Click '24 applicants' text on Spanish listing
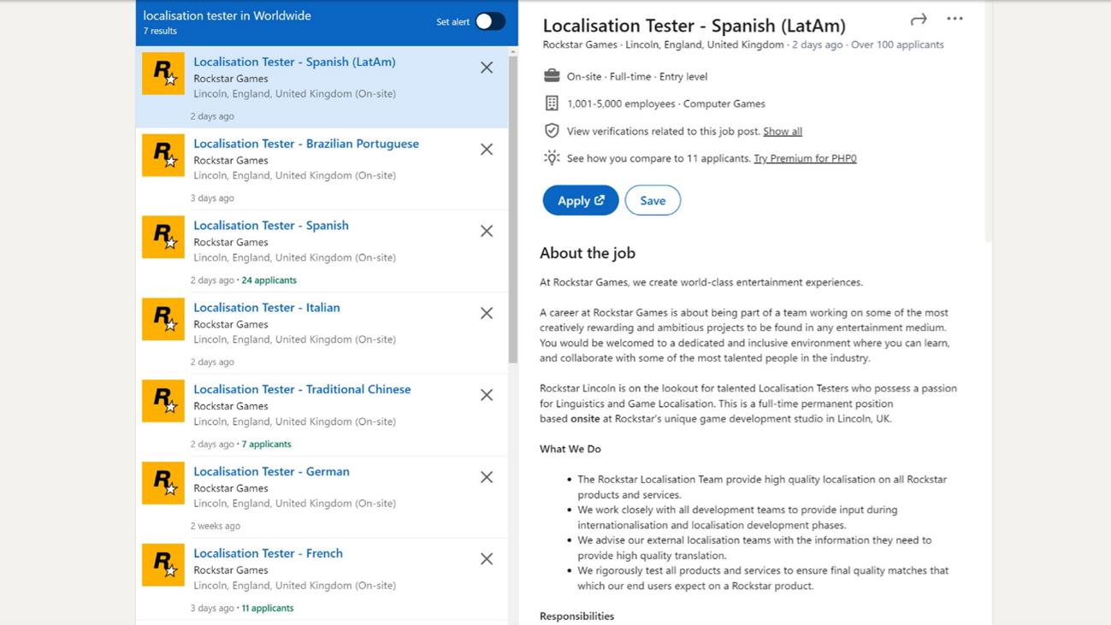This screenshot has width=1111, height=625. pos(269,280)
